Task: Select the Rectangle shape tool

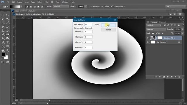Action: (8, 46)
